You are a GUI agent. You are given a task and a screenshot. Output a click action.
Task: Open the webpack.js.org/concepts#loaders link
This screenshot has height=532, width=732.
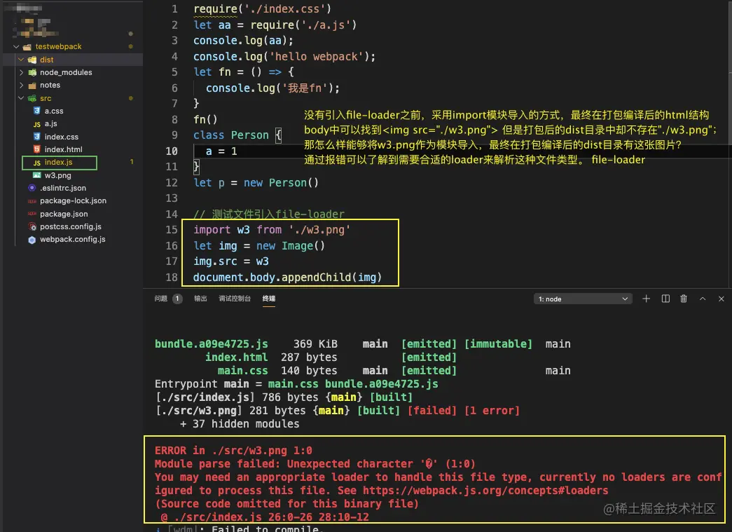click(x=485, y=491)
